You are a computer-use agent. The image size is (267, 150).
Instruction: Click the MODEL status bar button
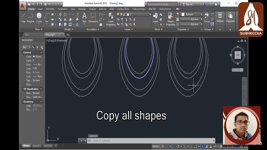coord(156,146)
